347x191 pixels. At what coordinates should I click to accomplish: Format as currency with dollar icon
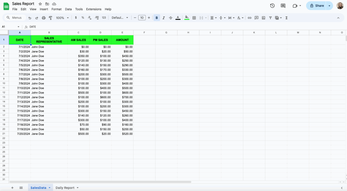[76, 18]
